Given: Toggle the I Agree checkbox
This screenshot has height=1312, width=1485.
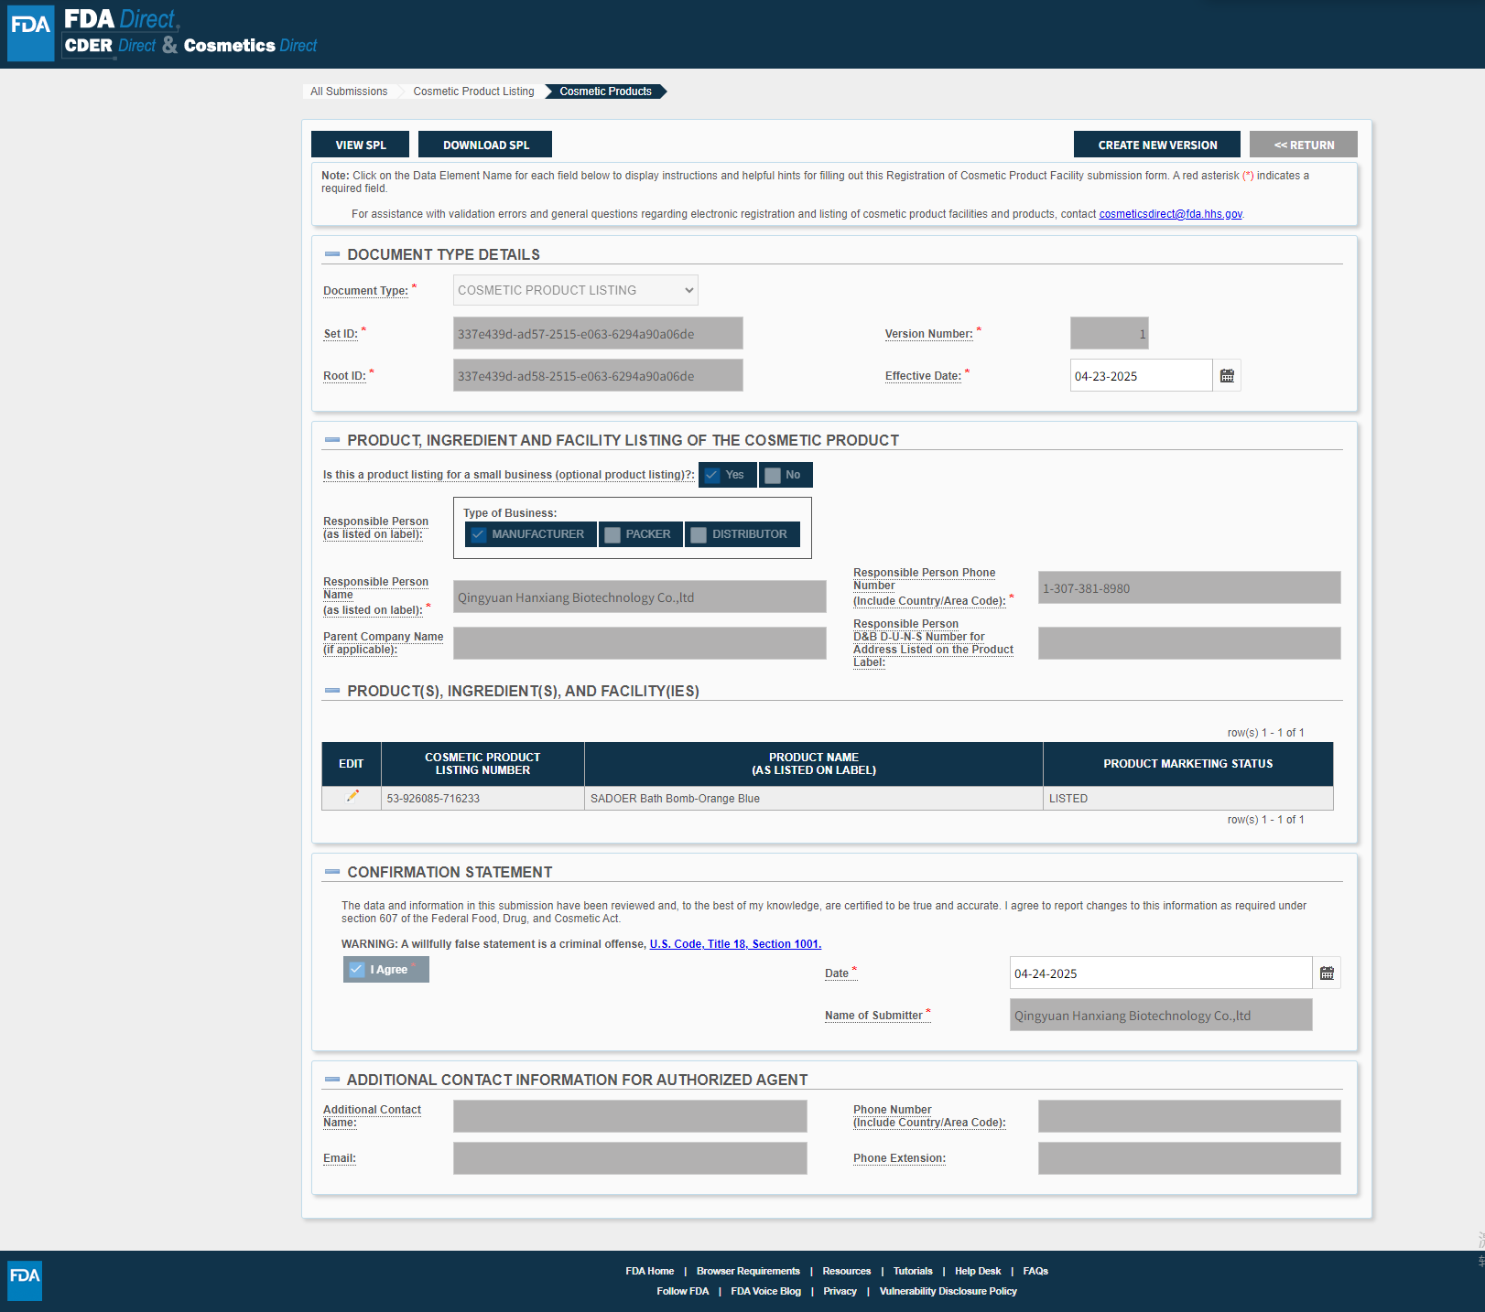Looking at the screenshot, I should click(357, 970).
